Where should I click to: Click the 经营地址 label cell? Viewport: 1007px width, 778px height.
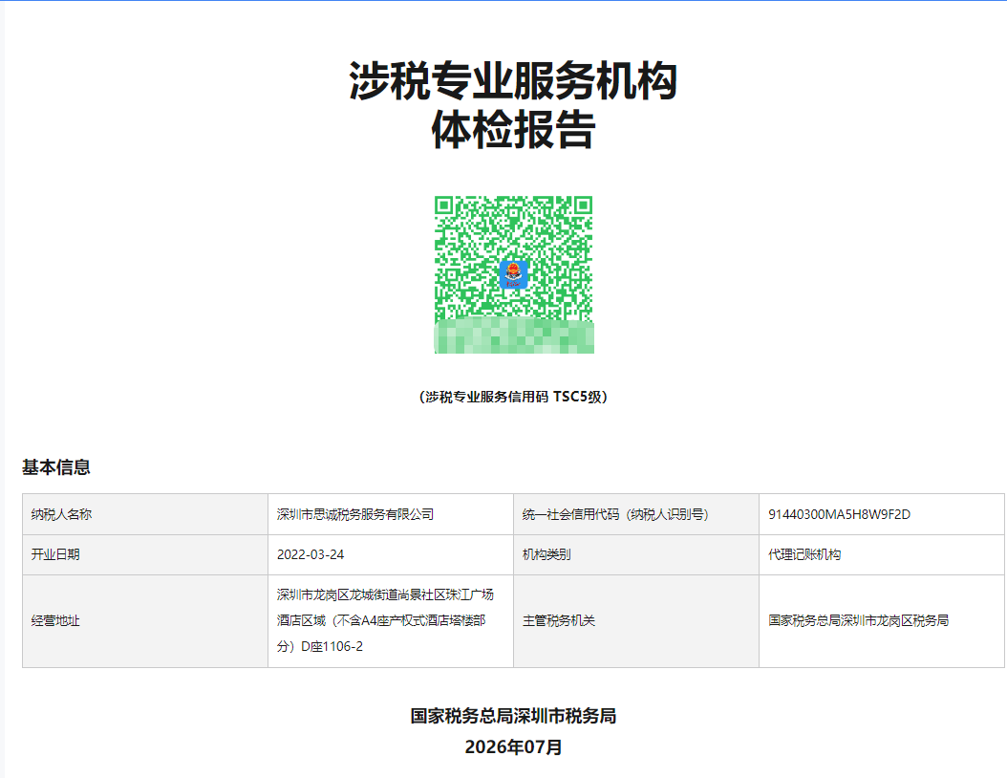(x=145, y=621)
